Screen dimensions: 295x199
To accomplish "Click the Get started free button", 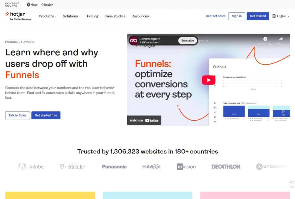I will click(46, 115).
